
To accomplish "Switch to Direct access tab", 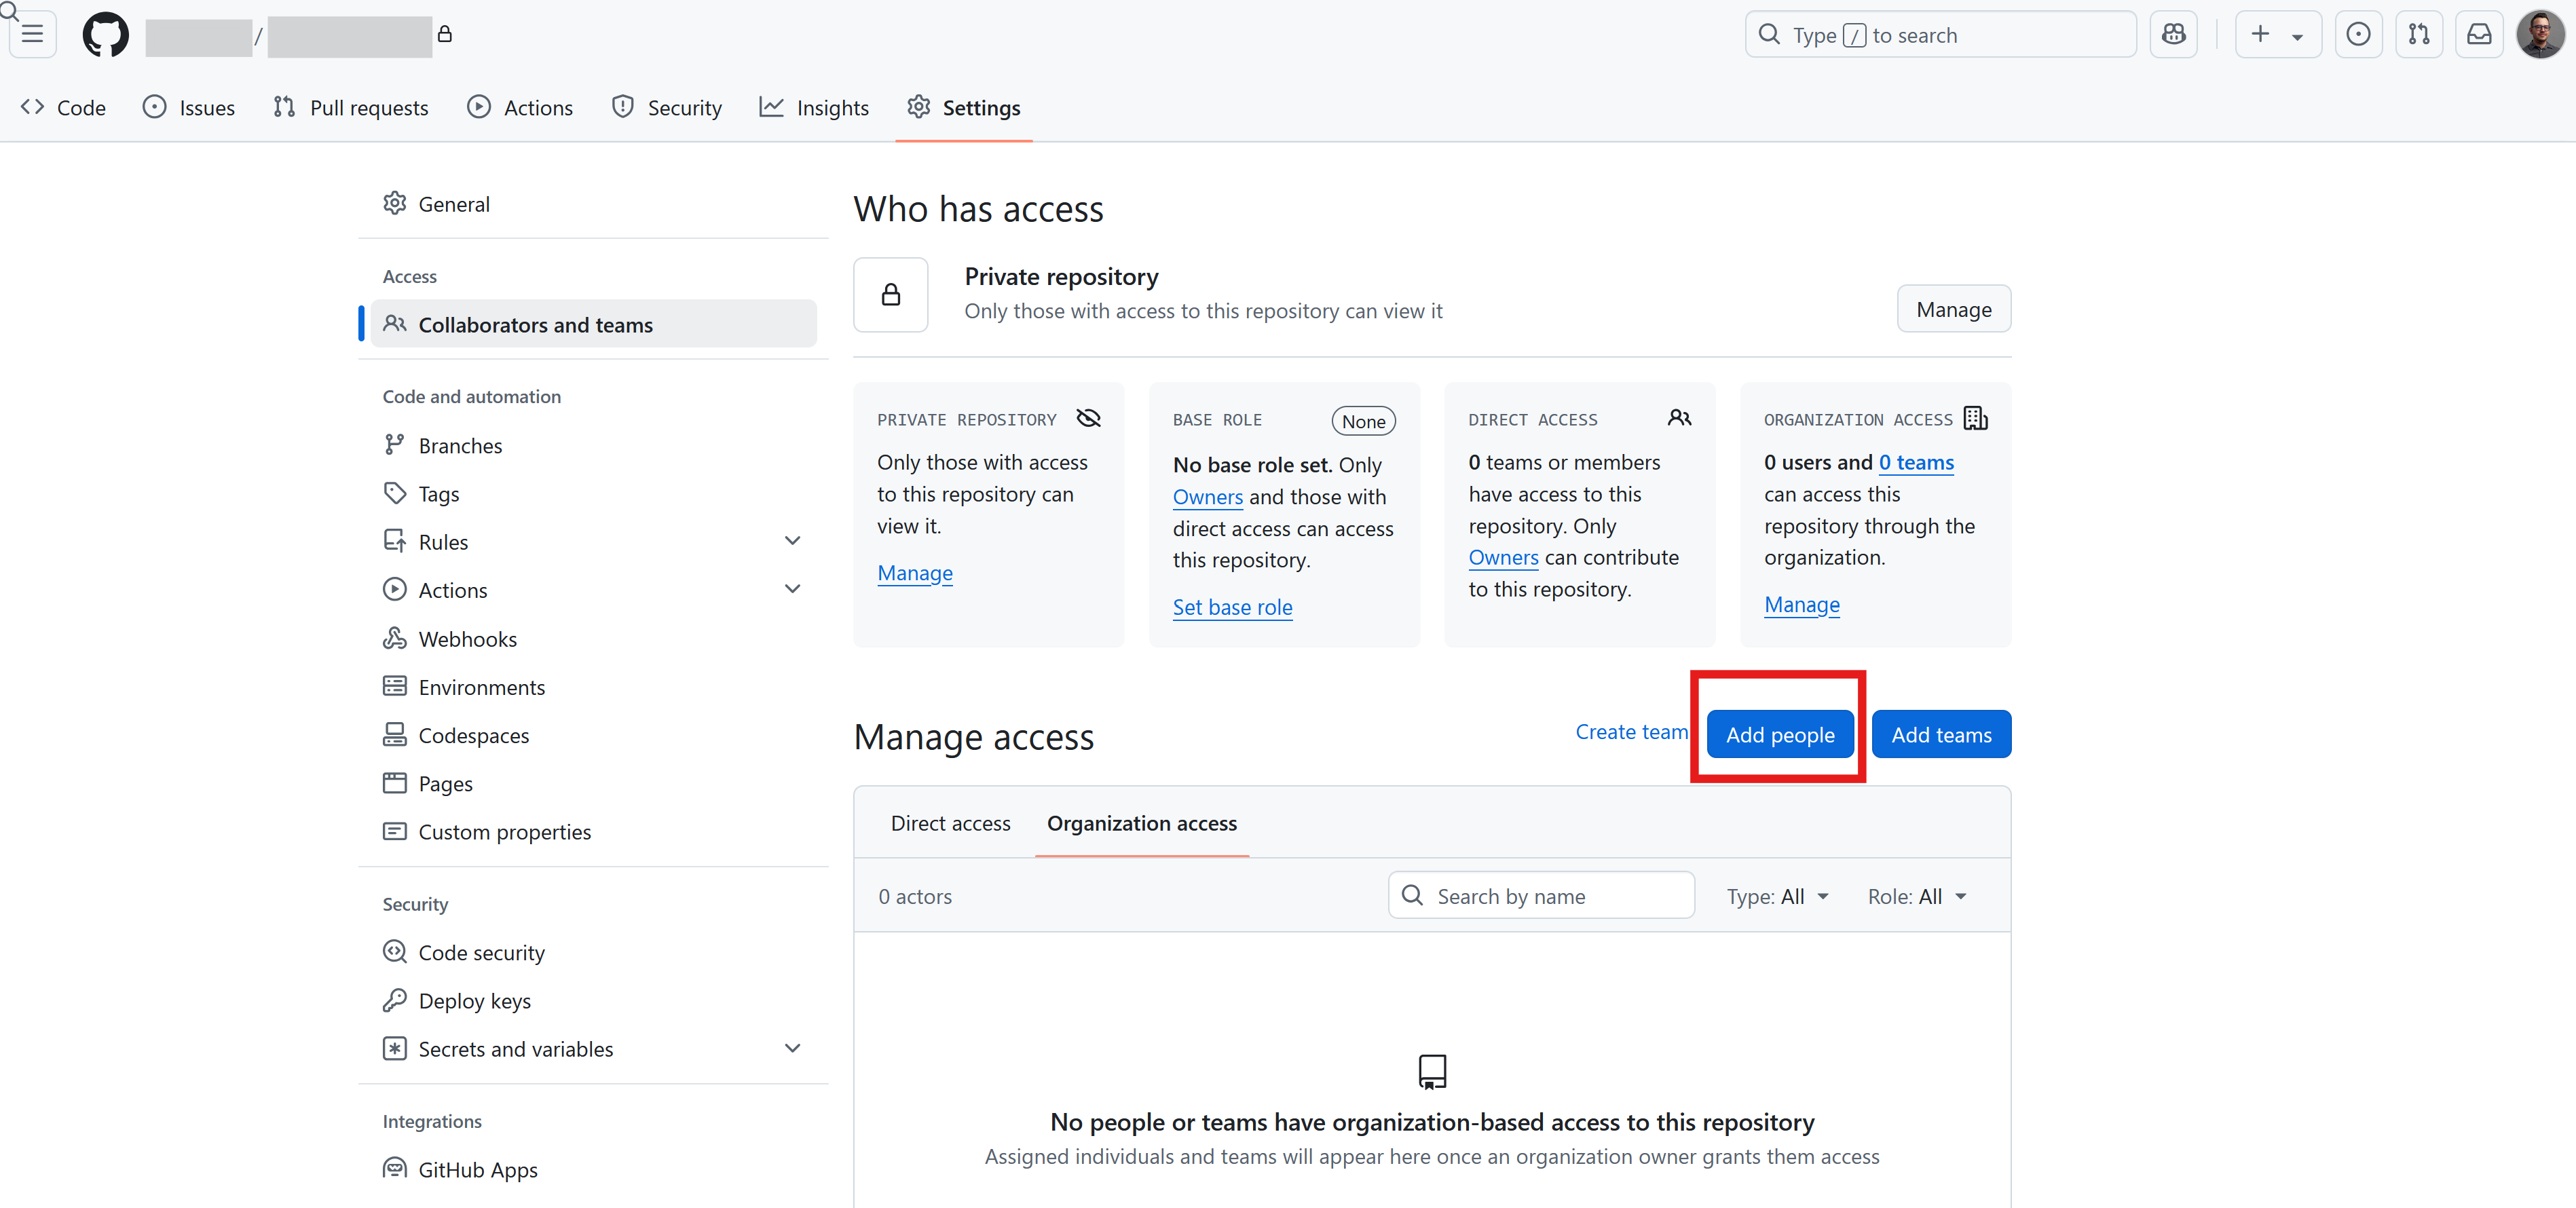I will (x=950, y=823).
